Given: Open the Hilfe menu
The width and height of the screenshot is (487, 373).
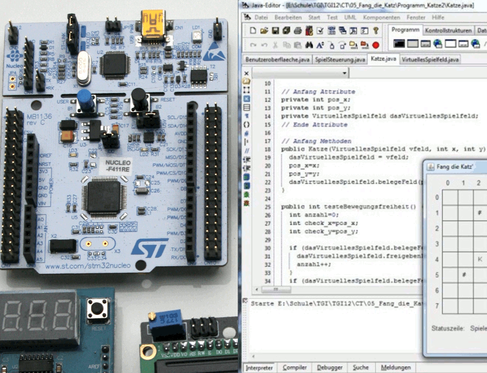Looking at the screenshot, I should coord(438,18).
